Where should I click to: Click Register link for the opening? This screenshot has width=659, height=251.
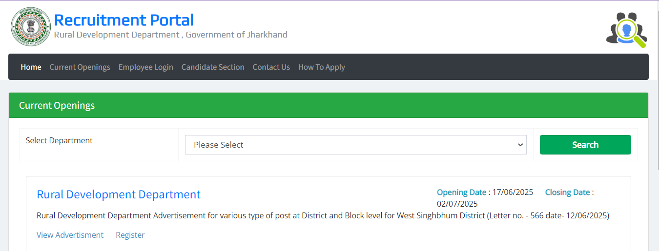point(130,235)
